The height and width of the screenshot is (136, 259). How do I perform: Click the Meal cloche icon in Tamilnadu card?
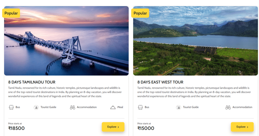pyautogui.click(x=113, y=107)
